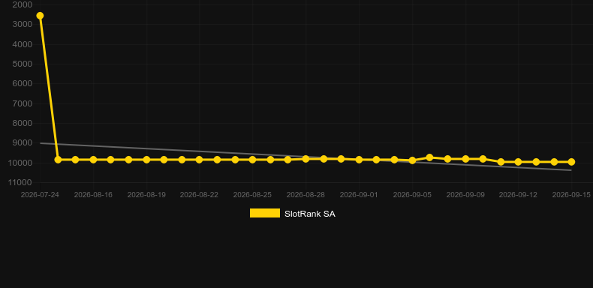Viewport: 593px width, 288px height.
Task: Select the data point above 2026-08-22
Action: 200,160
